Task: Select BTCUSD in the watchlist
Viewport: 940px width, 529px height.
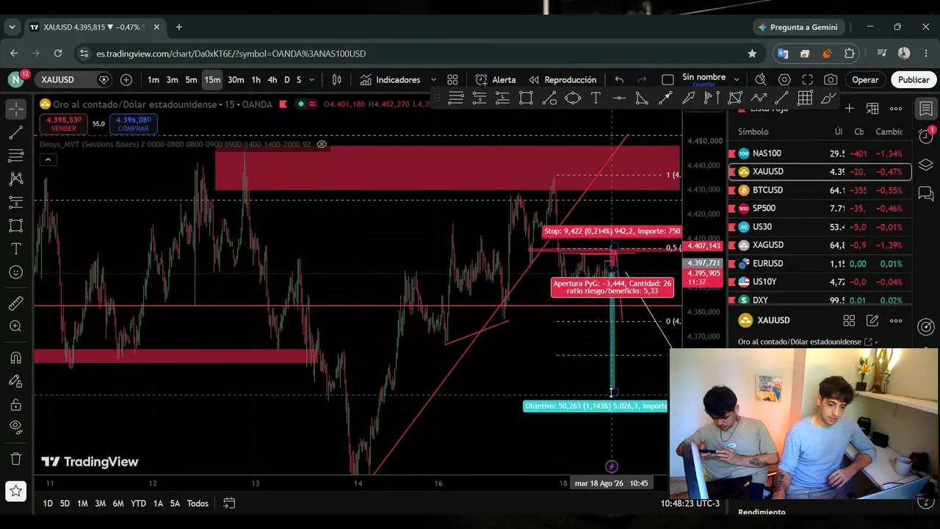Action: pyautogui.click(x=820, y=190)
